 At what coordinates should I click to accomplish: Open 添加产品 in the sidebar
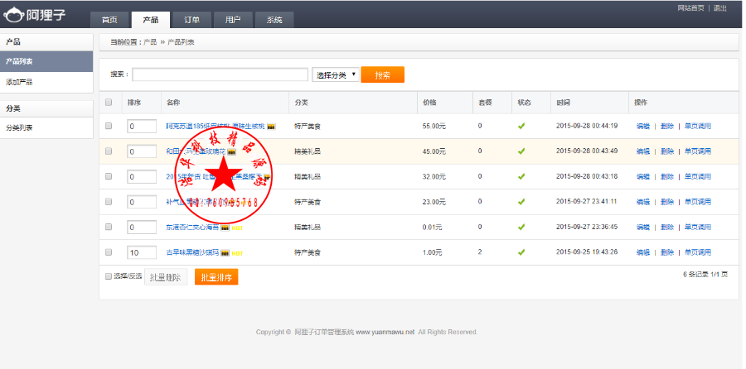pyautogui.click(x=46, y=82)
